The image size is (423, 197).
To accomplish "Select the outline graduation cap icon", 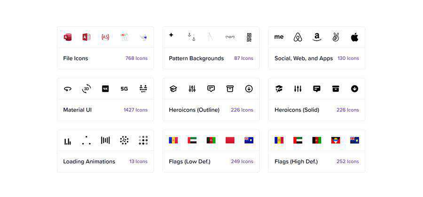I will (x=173, y=89).
